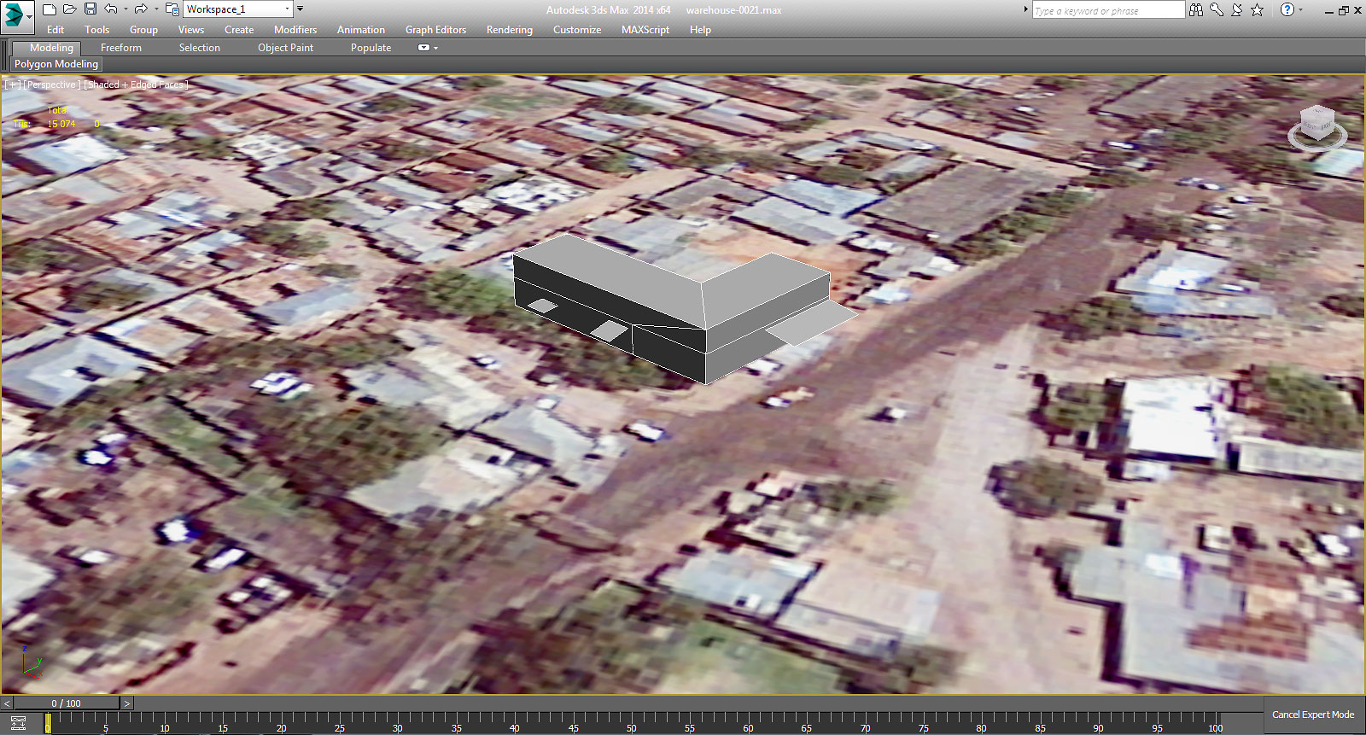This screenshot has width=1366, height=735.
Task: Open the MAXScript menu
Action: (x=645, y=30)
